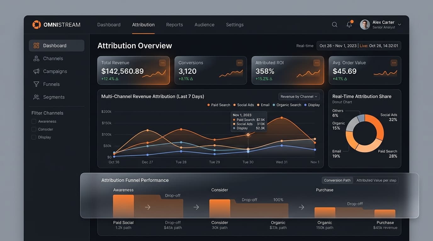Click the Total Revenue $142,560.89 value
Screen dimensions: 433x241
pyautogui.click(x=122, y=71)
